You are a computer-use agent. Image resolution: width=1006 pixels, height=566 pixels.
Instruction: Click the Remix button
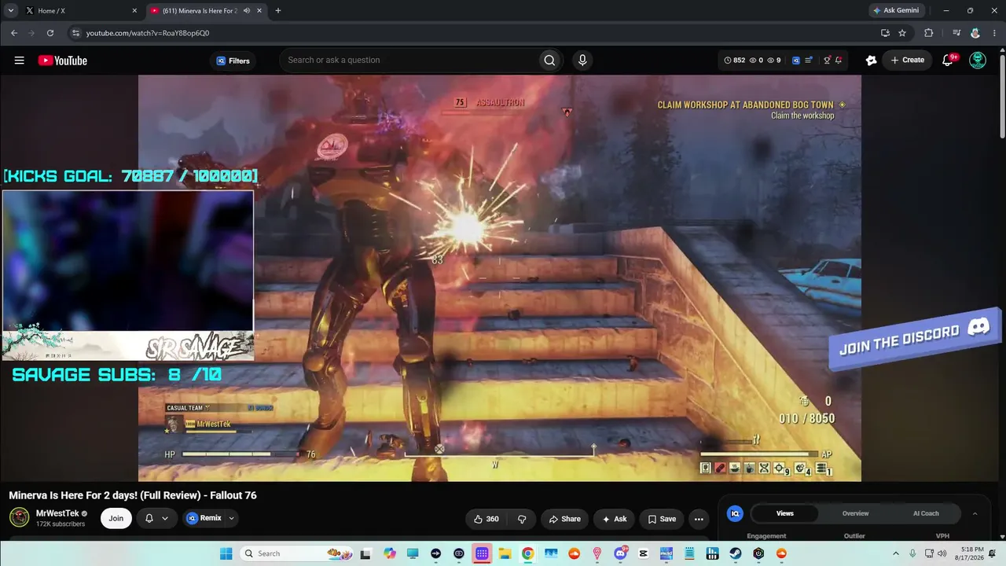click(204, 518)
